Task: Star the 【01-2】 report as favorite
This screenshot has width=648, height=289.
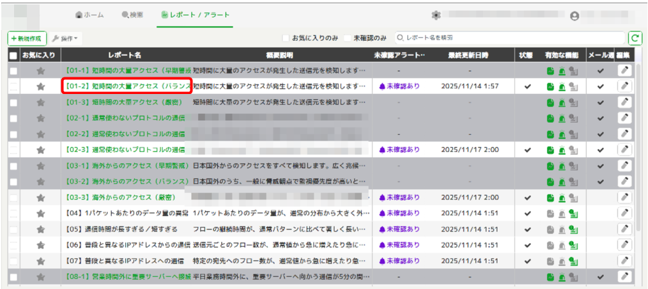Action: 40,86
